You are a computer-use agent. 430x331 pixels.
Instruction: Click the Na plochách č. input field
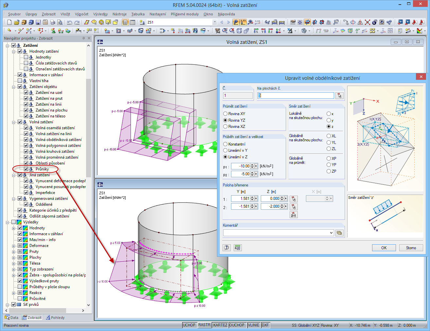(296, 96)
